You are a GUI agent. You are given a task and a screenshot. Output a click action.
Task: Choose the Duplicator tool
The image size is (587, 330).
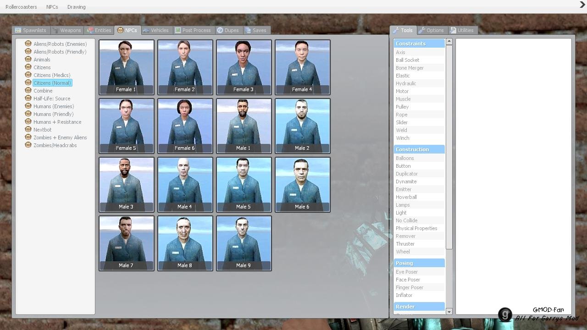pos(419,174)
